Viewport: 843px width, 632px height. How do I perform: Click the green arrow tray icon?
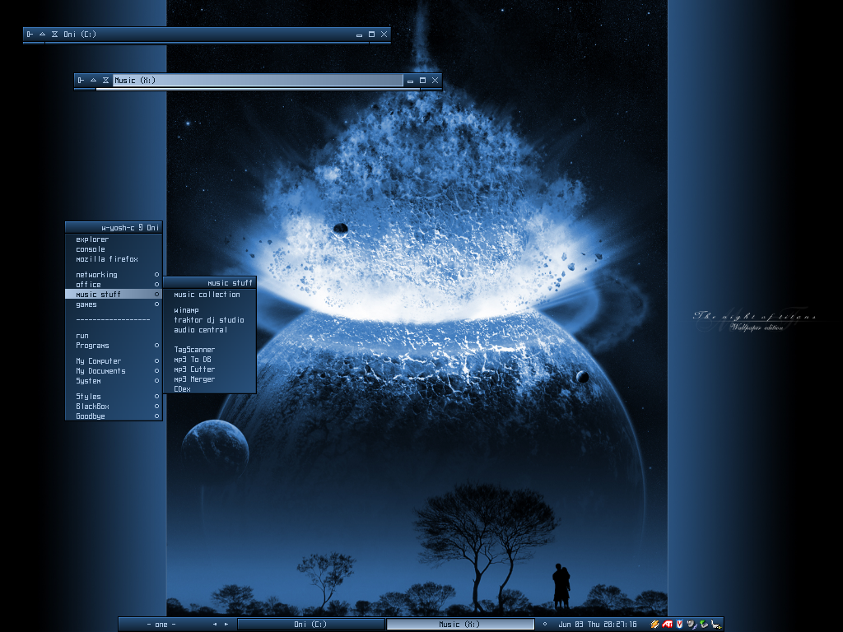[704, 624]
